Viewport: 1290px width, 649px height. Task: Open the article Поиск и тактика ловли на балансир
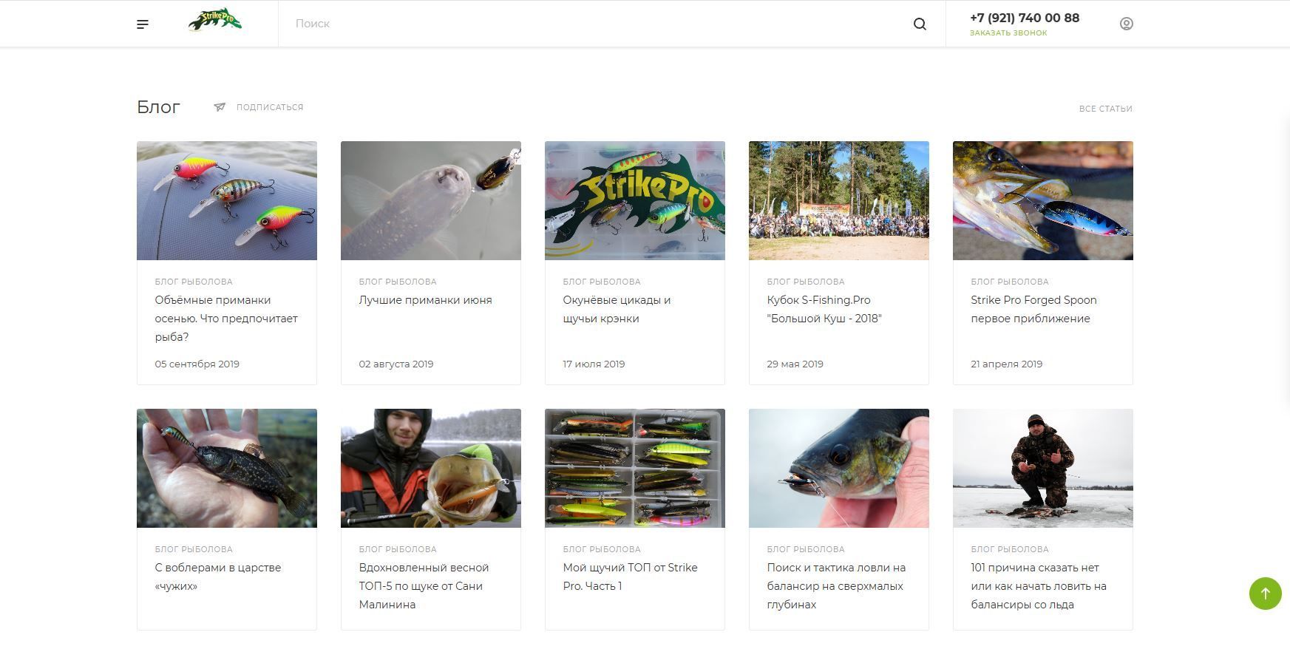pyautogui.click(x=836, y=586)
